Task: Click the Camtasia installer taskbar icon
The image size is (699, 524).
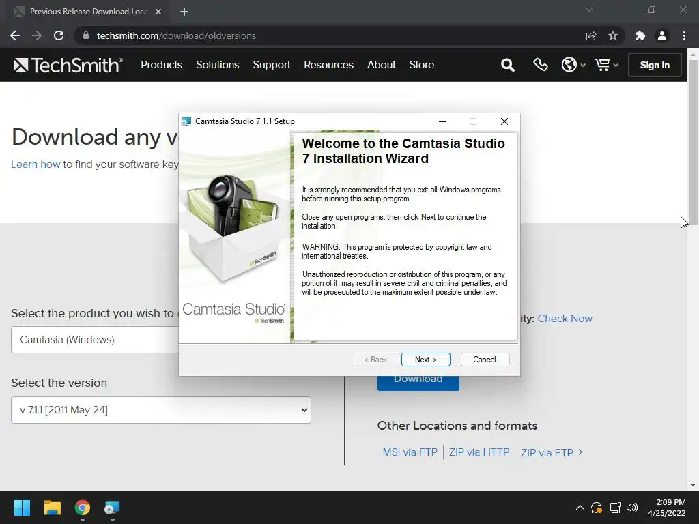Action: tap(112, 508)
